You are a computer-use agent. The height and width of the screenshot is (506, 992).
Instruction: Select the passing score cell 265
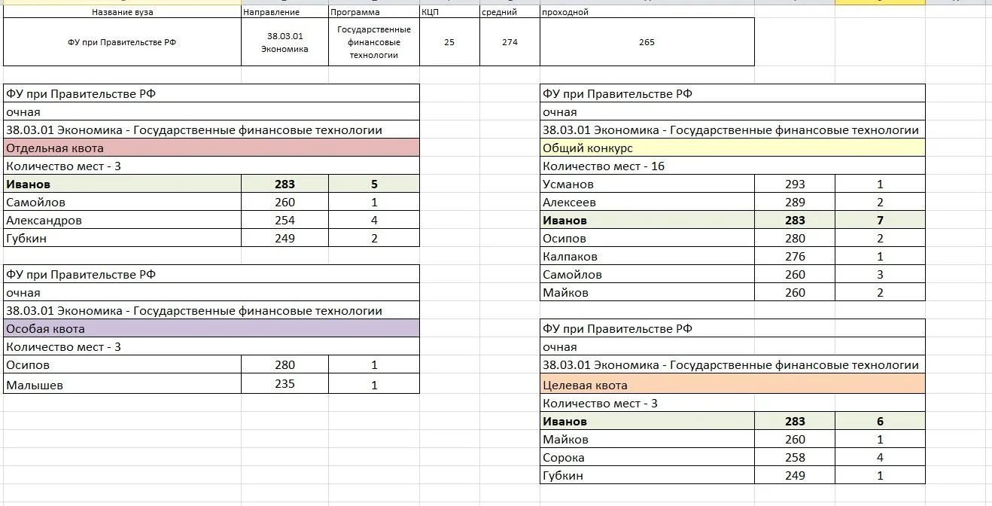click(647, 42)
